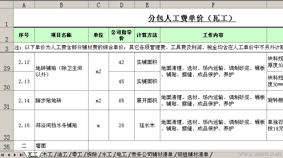Select column F header
Screen dimensions: 283x158
pyautogui.click(x=213, y=5)
